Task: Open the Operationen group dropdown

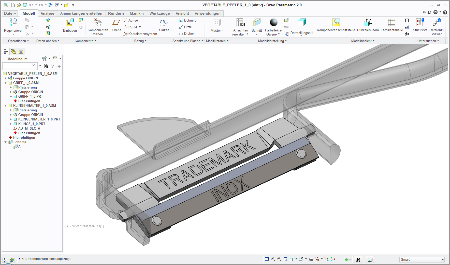Action: tap(18, 41)
